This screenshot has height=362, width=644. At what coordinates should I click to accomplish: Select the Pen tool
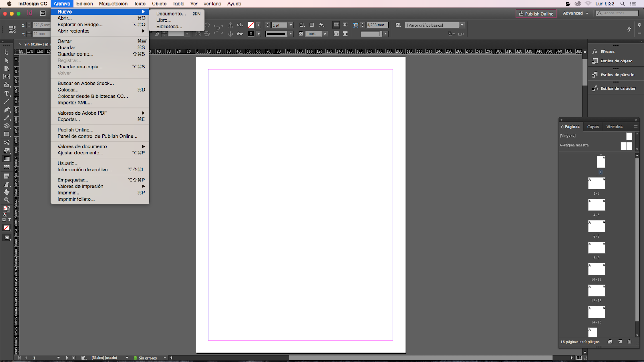(6, 109)
